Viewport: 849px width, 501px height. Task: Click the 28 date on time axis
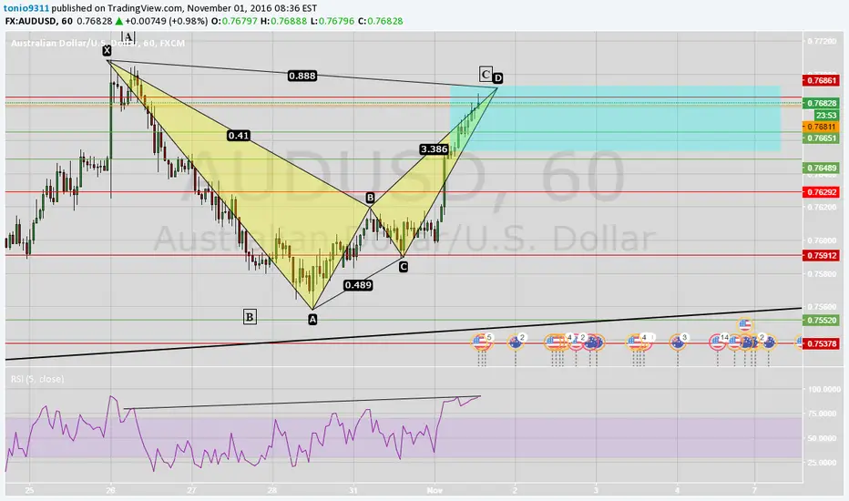[271, 491]
